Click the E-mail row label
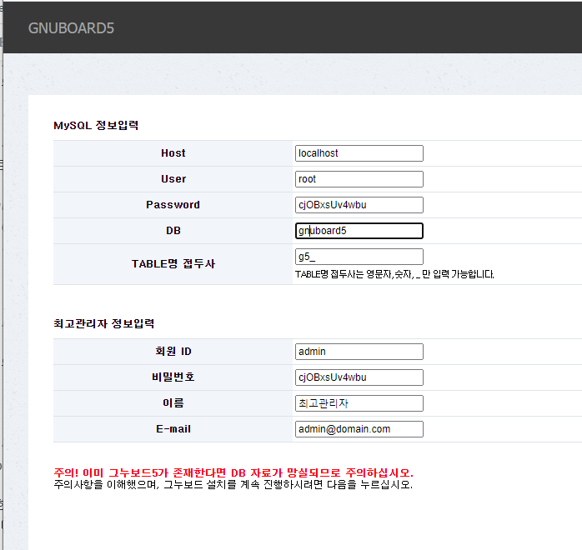The width and height of the screenshot is (582, 550). pyautogui.click(x=173, y=429)
